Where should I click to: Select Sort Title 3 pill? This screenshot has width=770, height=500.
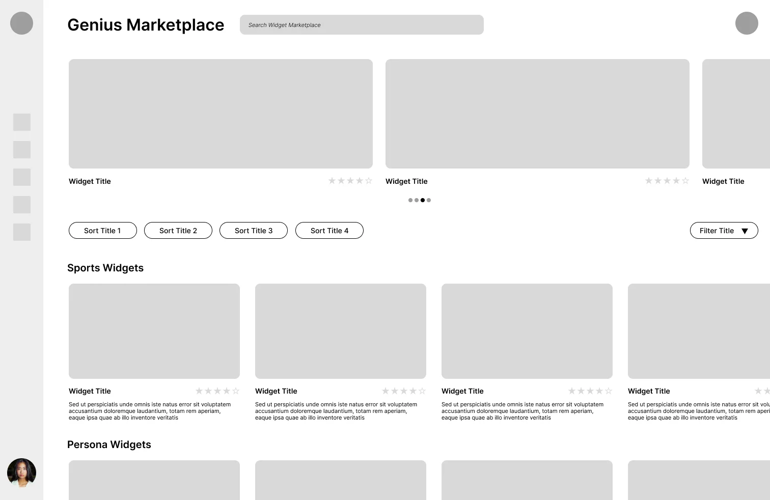tap(254, 231)
